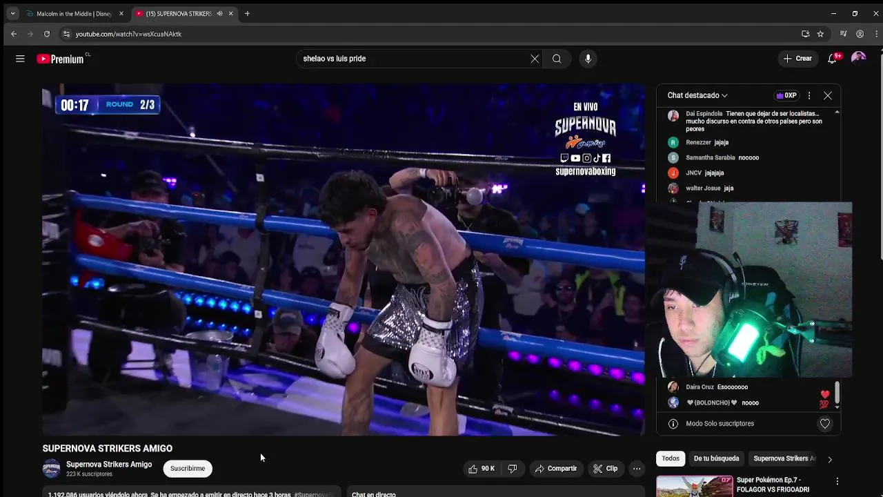Screen dimensions: 883x497
Task: Open Chrome media controls icon
Action: point(843,34)
